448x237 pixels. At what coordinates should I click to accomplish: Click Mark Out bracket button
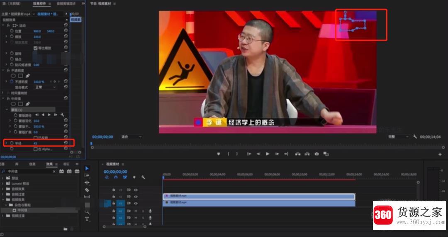pyautogui.click(x=237, y=154)
